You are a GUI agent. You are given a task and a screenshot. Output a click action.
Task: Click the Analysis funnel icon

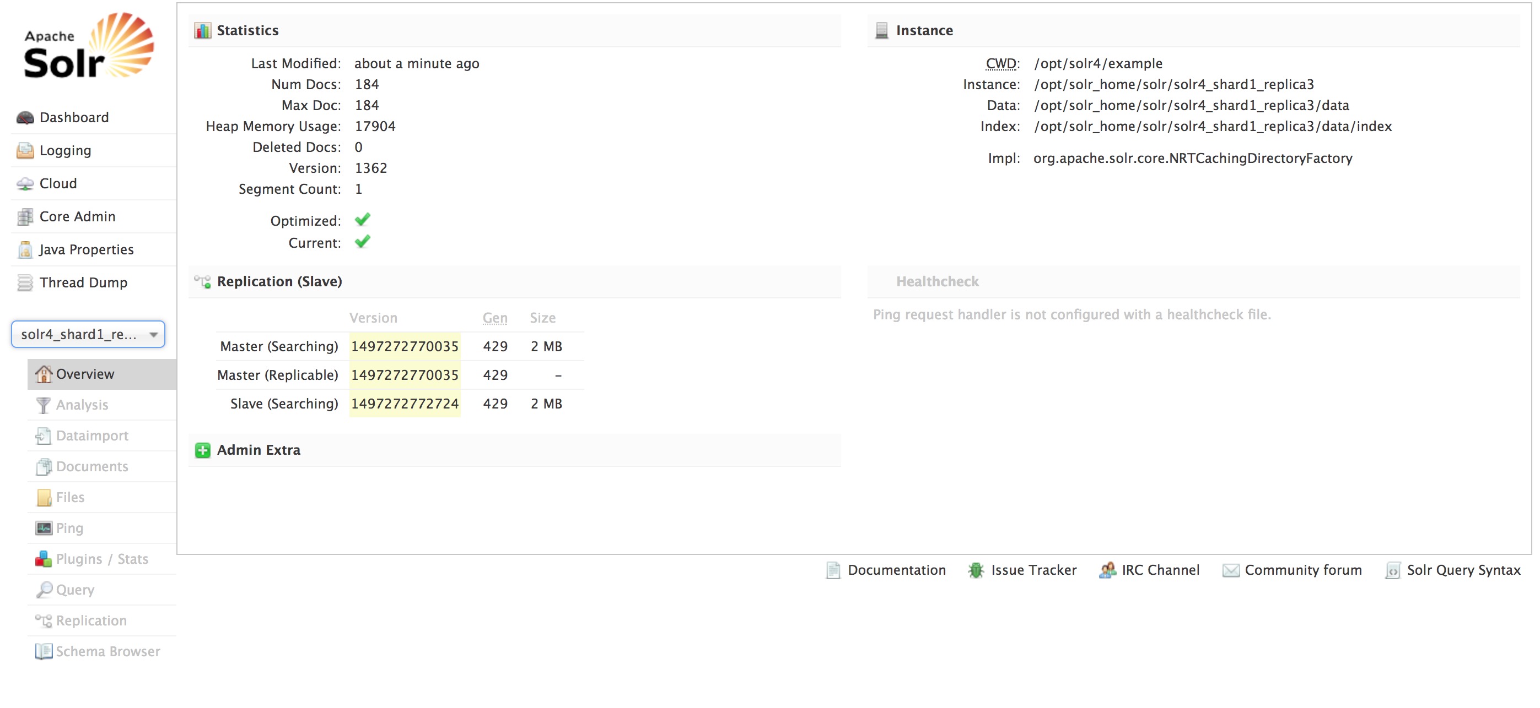(44, 405)
